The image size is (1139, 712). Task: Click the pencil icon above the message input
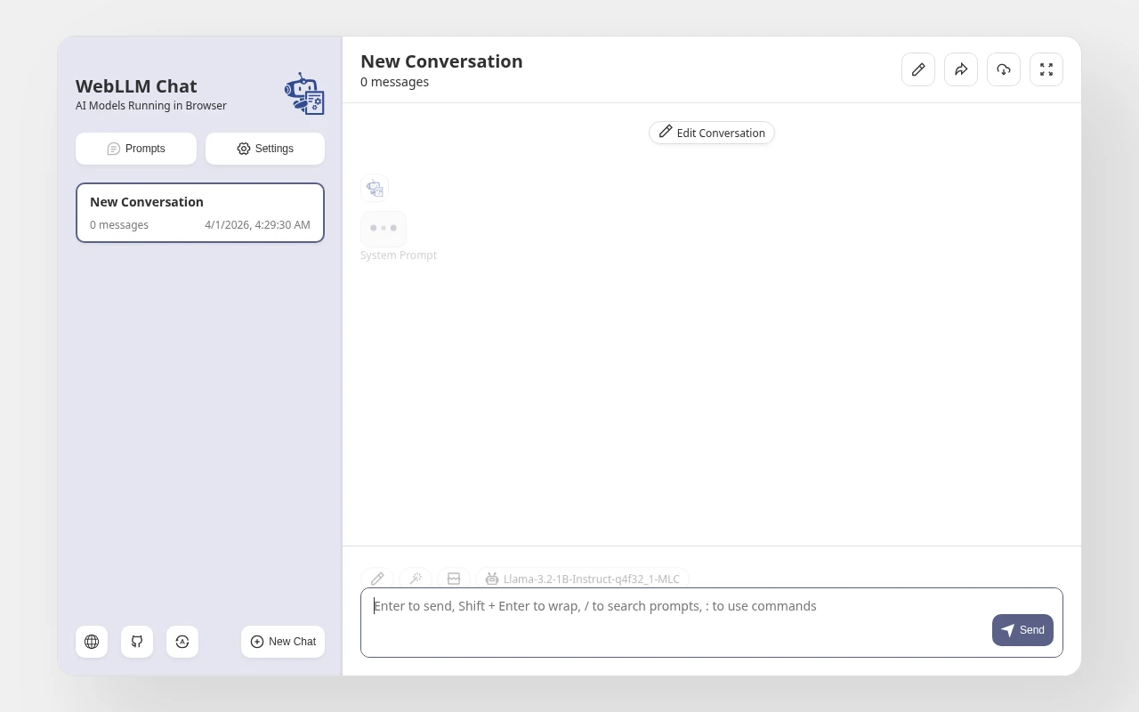(x=377, y=578)
